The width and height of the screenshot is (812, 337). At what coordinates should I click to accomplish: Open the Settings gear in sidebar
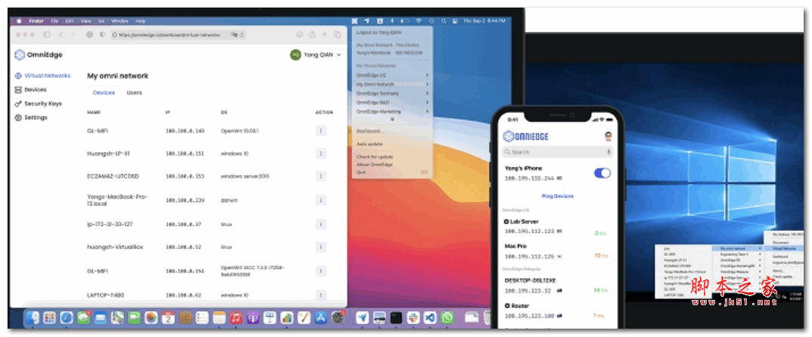pos(35,117)
